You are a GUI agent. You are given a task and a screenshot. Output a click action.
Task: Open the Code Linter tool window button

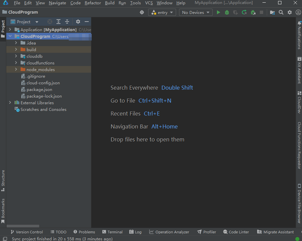pos(236,232)
